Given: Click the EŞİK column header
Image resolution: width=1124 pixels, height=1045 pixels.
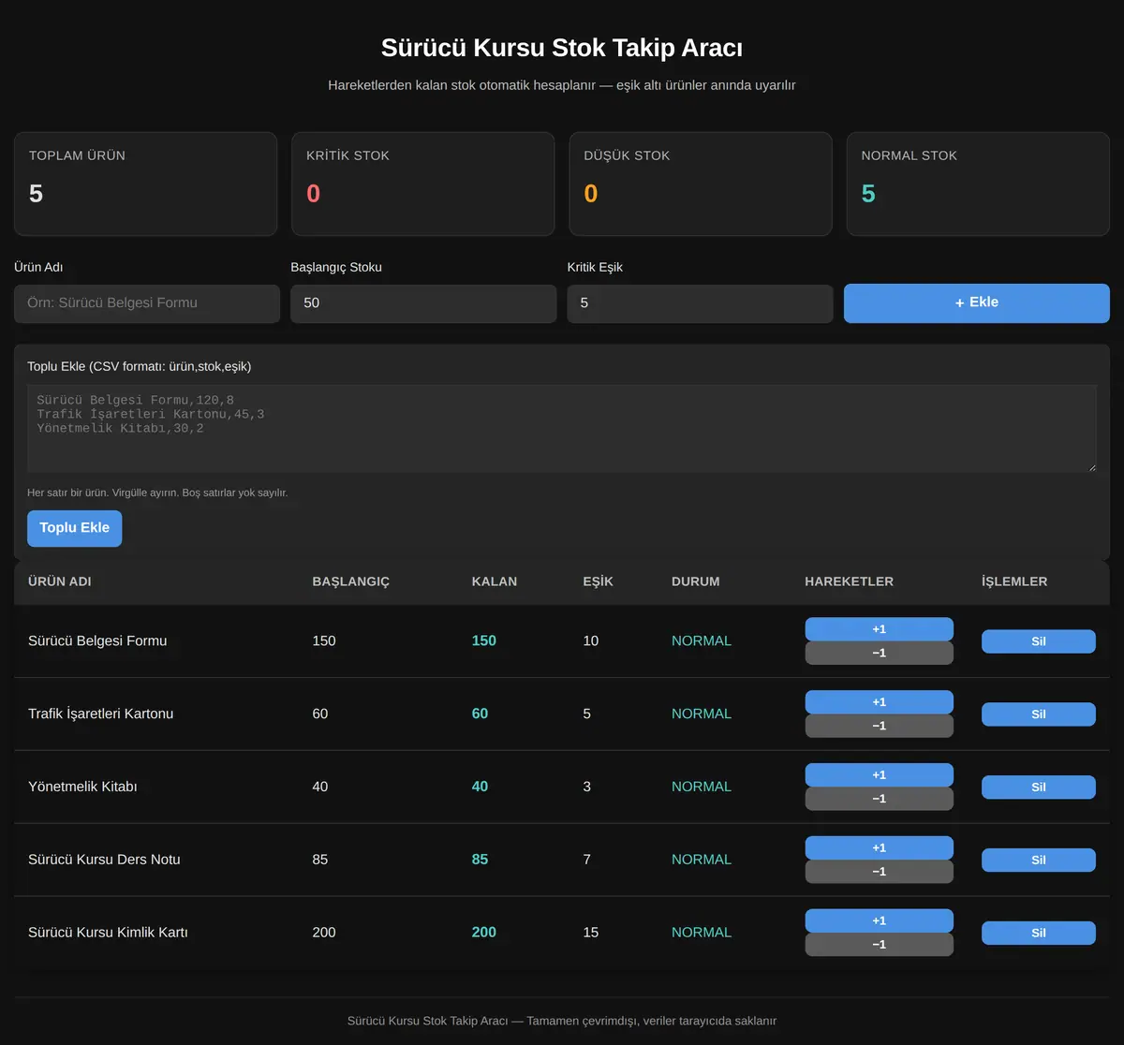Looking at the screenshot, I should (x=599, y=581).
